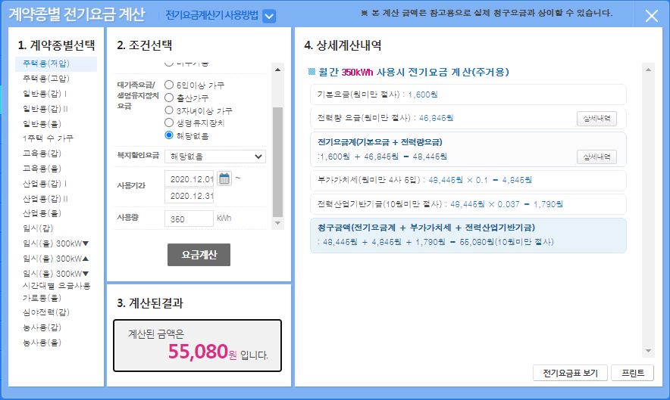Choose 산업용(갑) II in the contract list
The width and height of the screenshot is (670, 400).
tap(45, 199)
